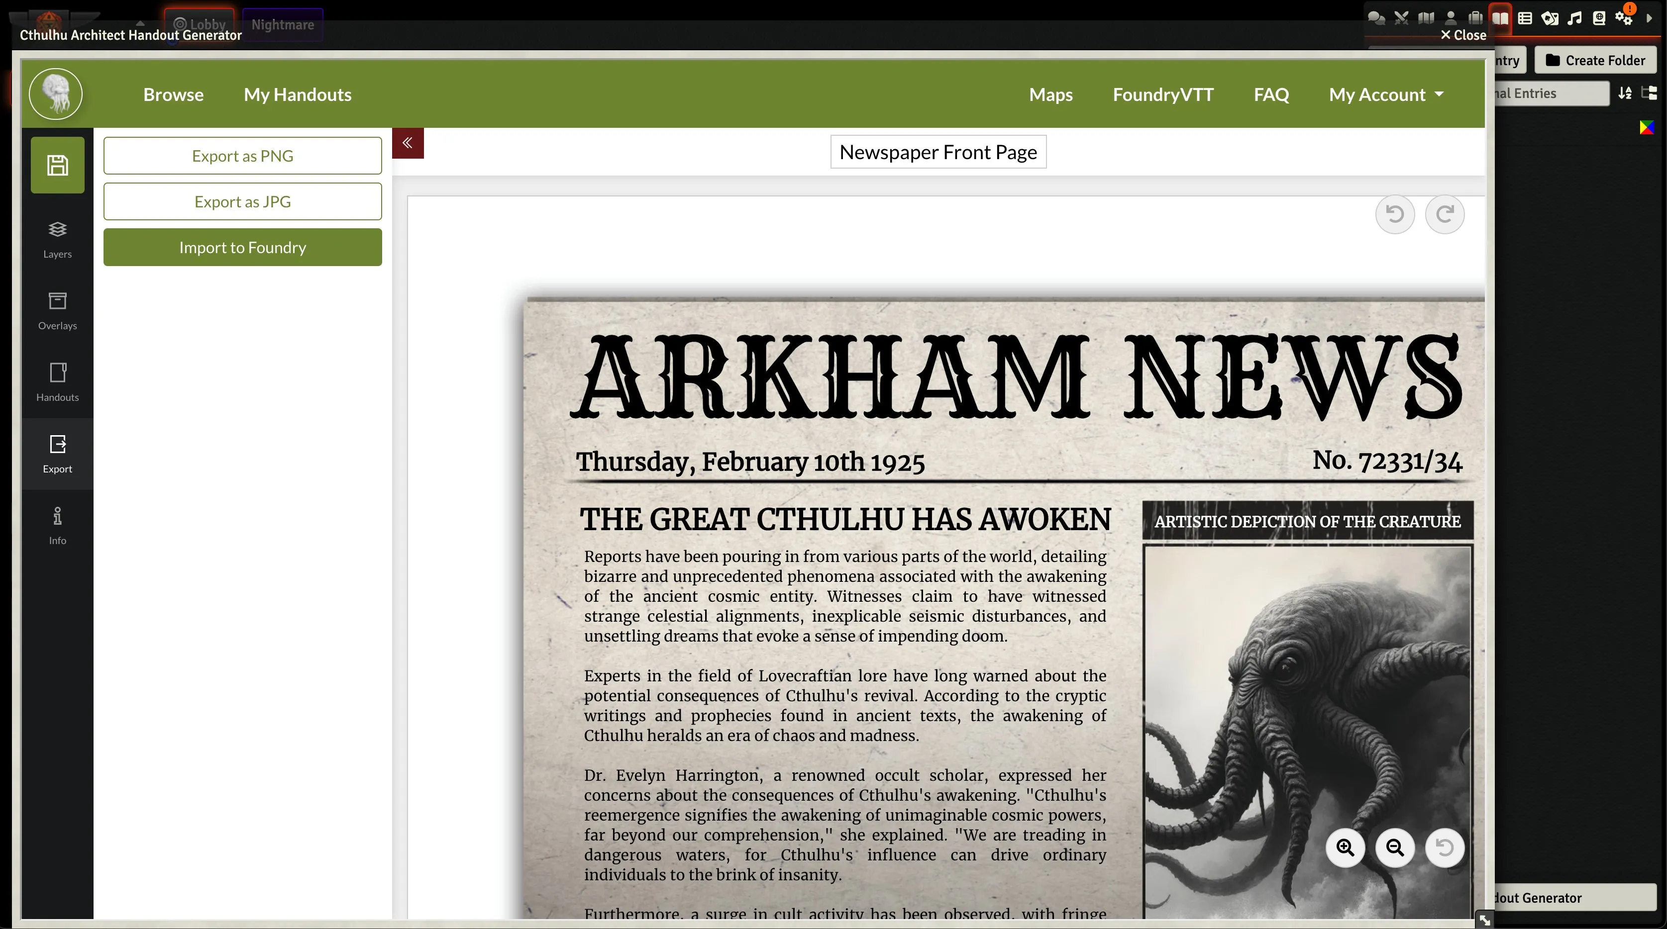
Task: Zoom out on the creature image
Action: pos(1395,847)
